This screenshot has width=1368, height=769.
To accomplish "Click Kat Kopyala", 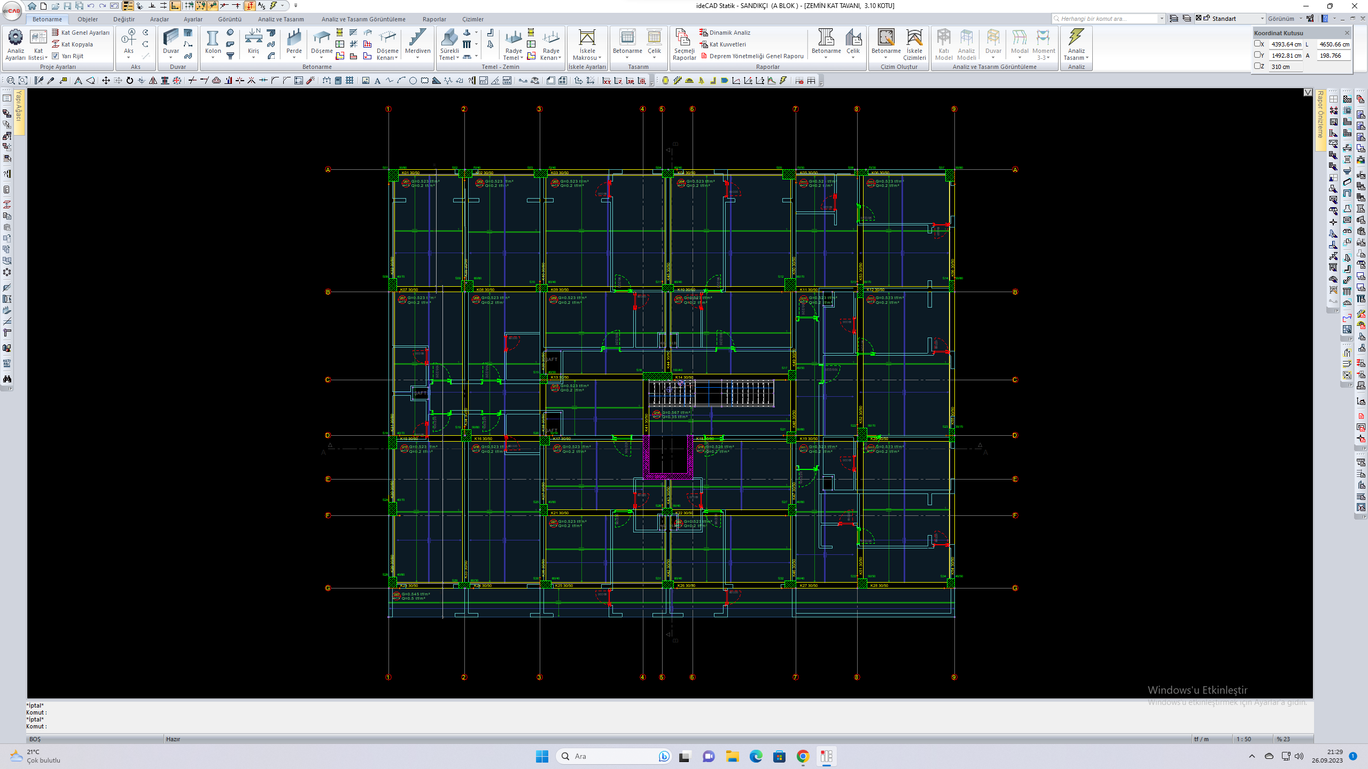I will [x=73, y=44].
